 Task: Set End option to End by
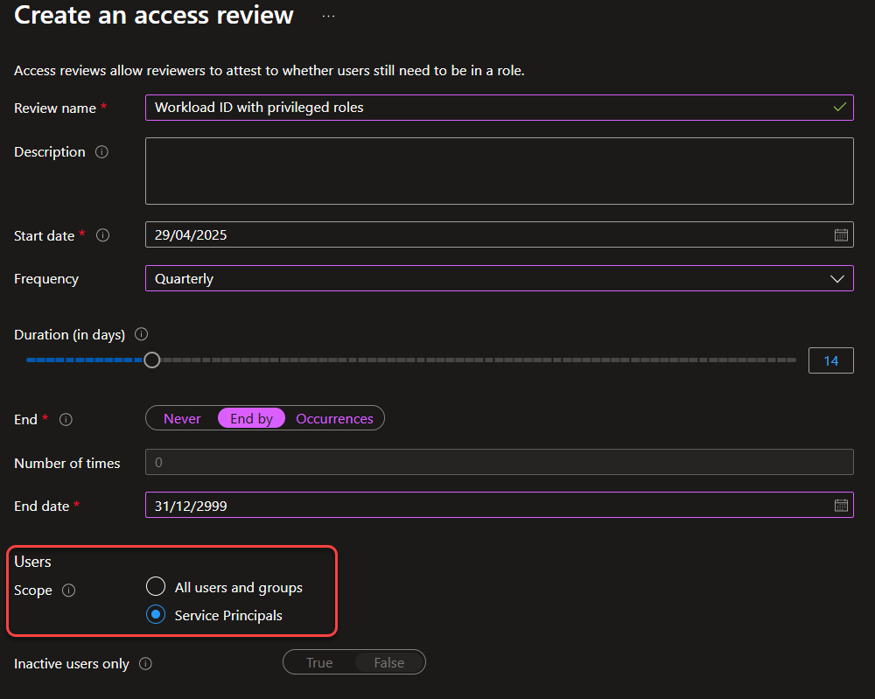coord(252,418)
